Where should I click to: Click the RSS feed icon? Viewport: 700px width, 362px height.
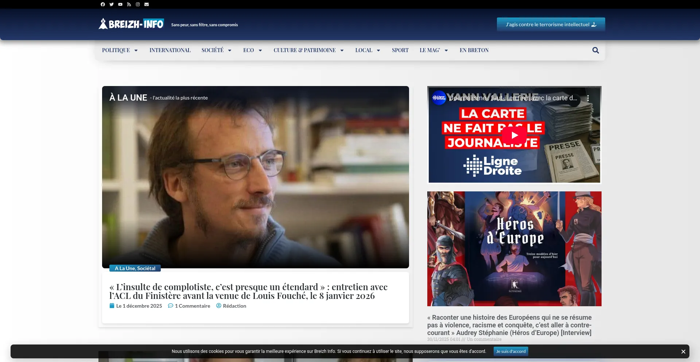(x=129, y=4)
